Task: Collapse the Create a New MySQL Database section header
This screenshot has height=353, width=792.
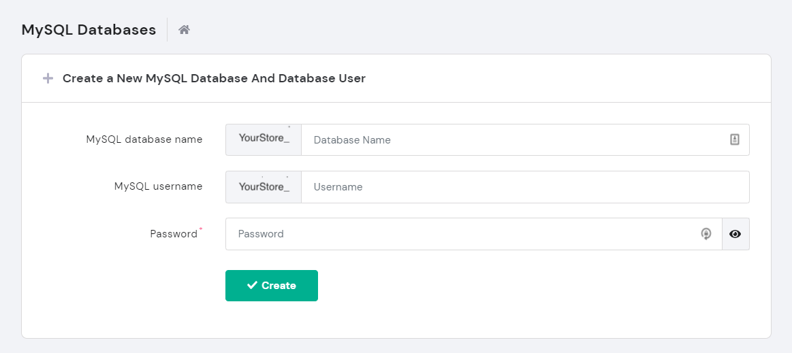Action: pos(214,78)
